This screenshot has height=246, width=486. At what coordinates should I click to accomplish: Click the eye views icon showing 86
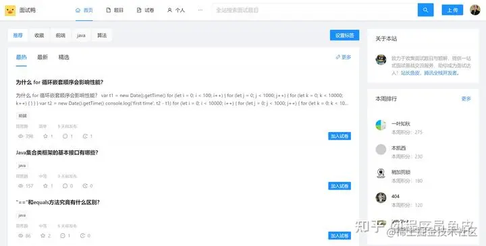(x=21, y=236)
